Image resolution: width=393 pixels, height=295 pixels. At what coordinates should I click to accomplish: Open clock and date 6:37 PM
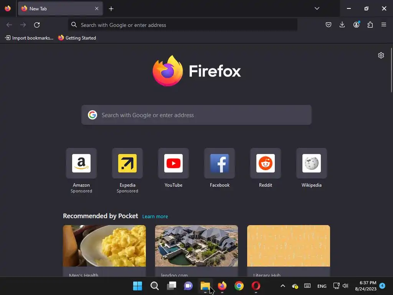(366, 286)
